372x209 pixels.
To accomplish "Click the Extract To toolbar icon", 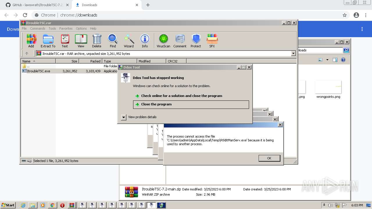I will [48, 41].
